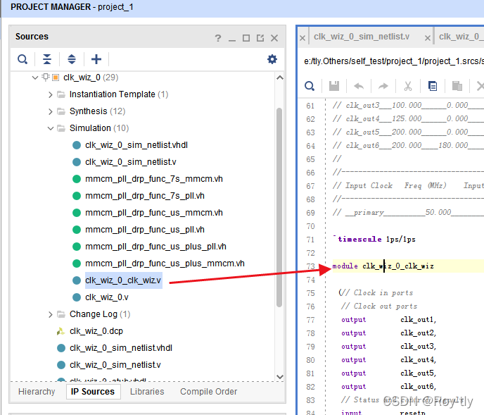This screenshot has height=415, width=484.
Task: Select mmcm_pll_drp_func_us_plus_mmcm.vh file
Action: 165,264
